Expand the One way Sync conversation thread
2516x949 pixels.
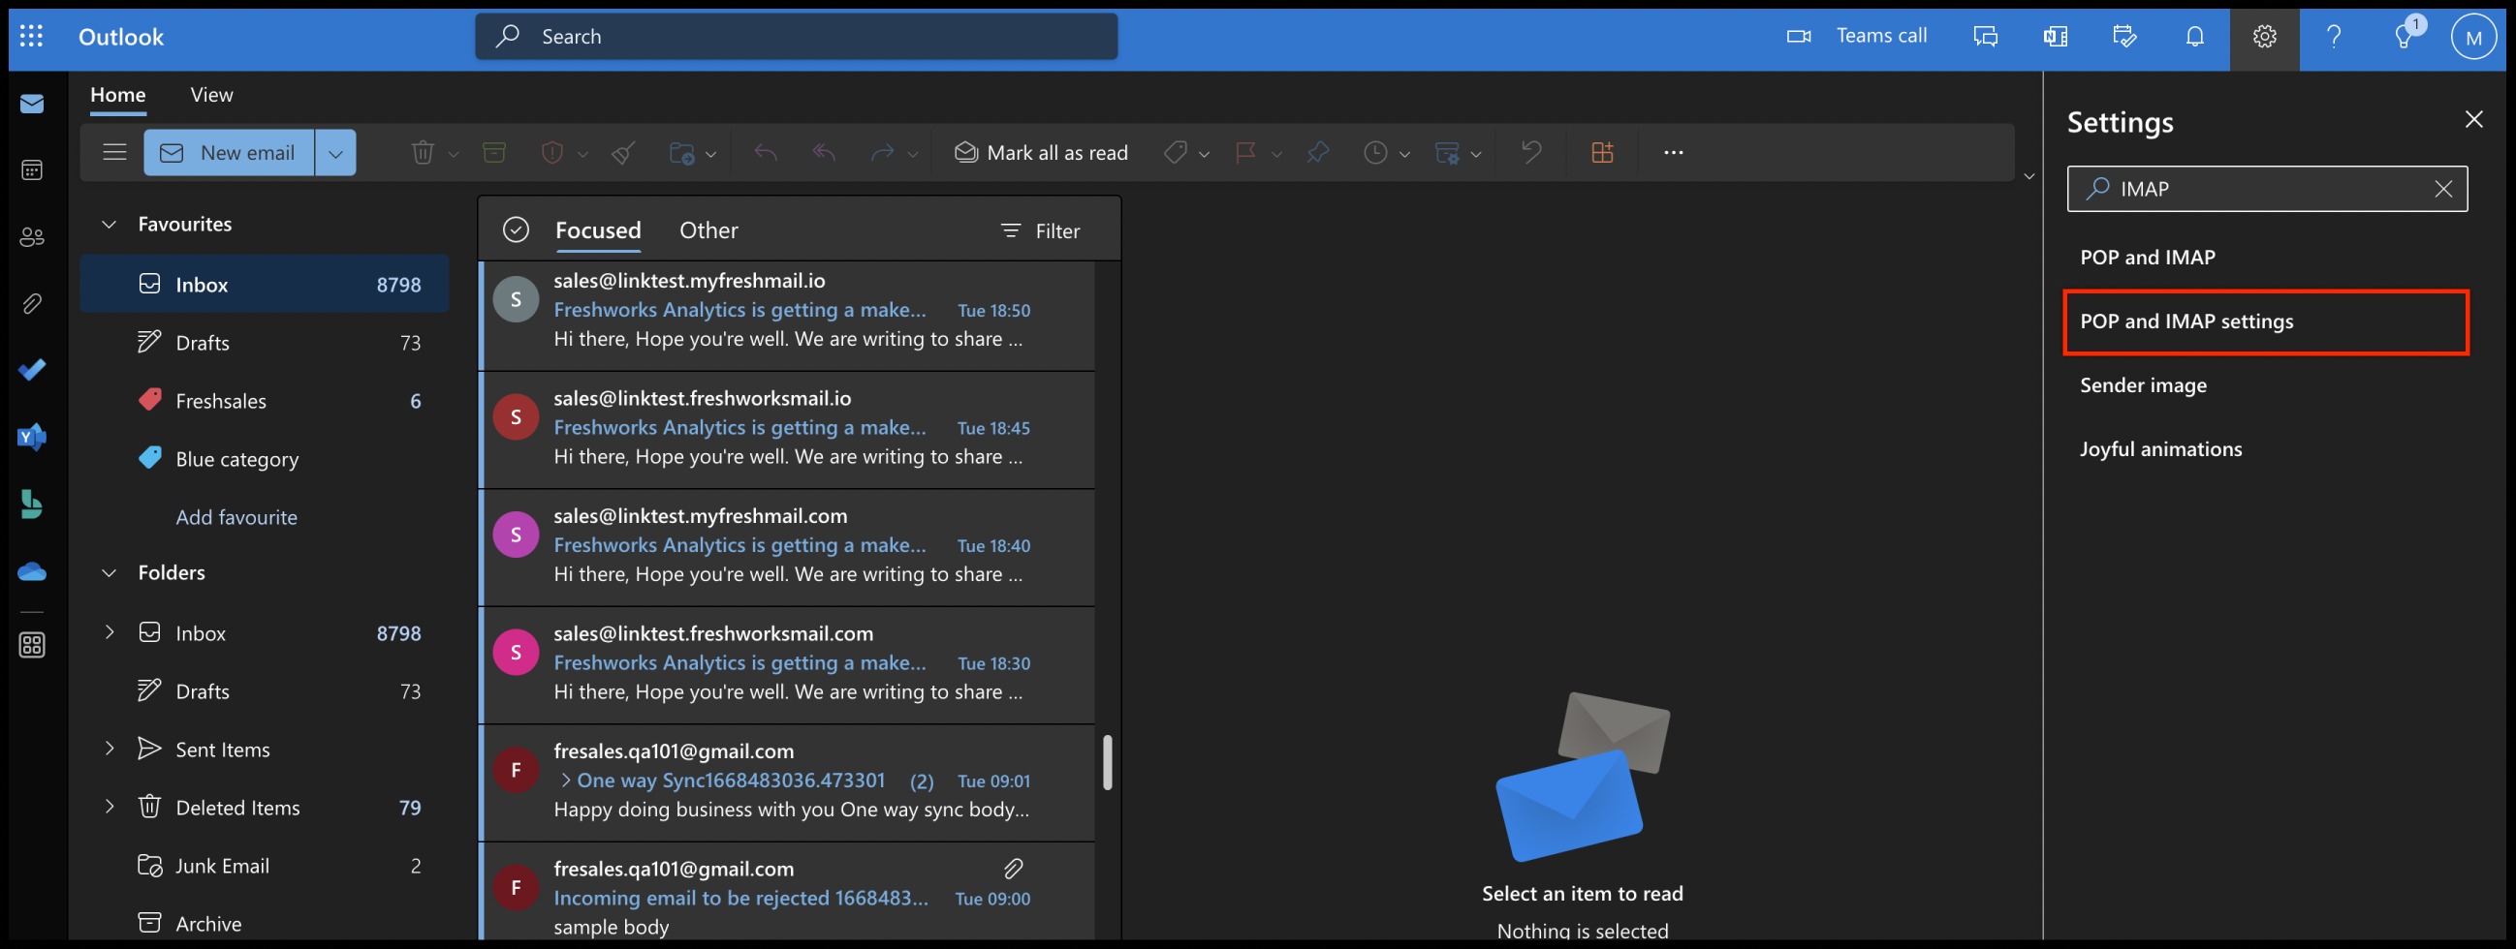565,781
